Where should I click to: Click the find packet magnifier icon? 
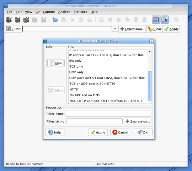pyautogui.click(x=101, y=19)
